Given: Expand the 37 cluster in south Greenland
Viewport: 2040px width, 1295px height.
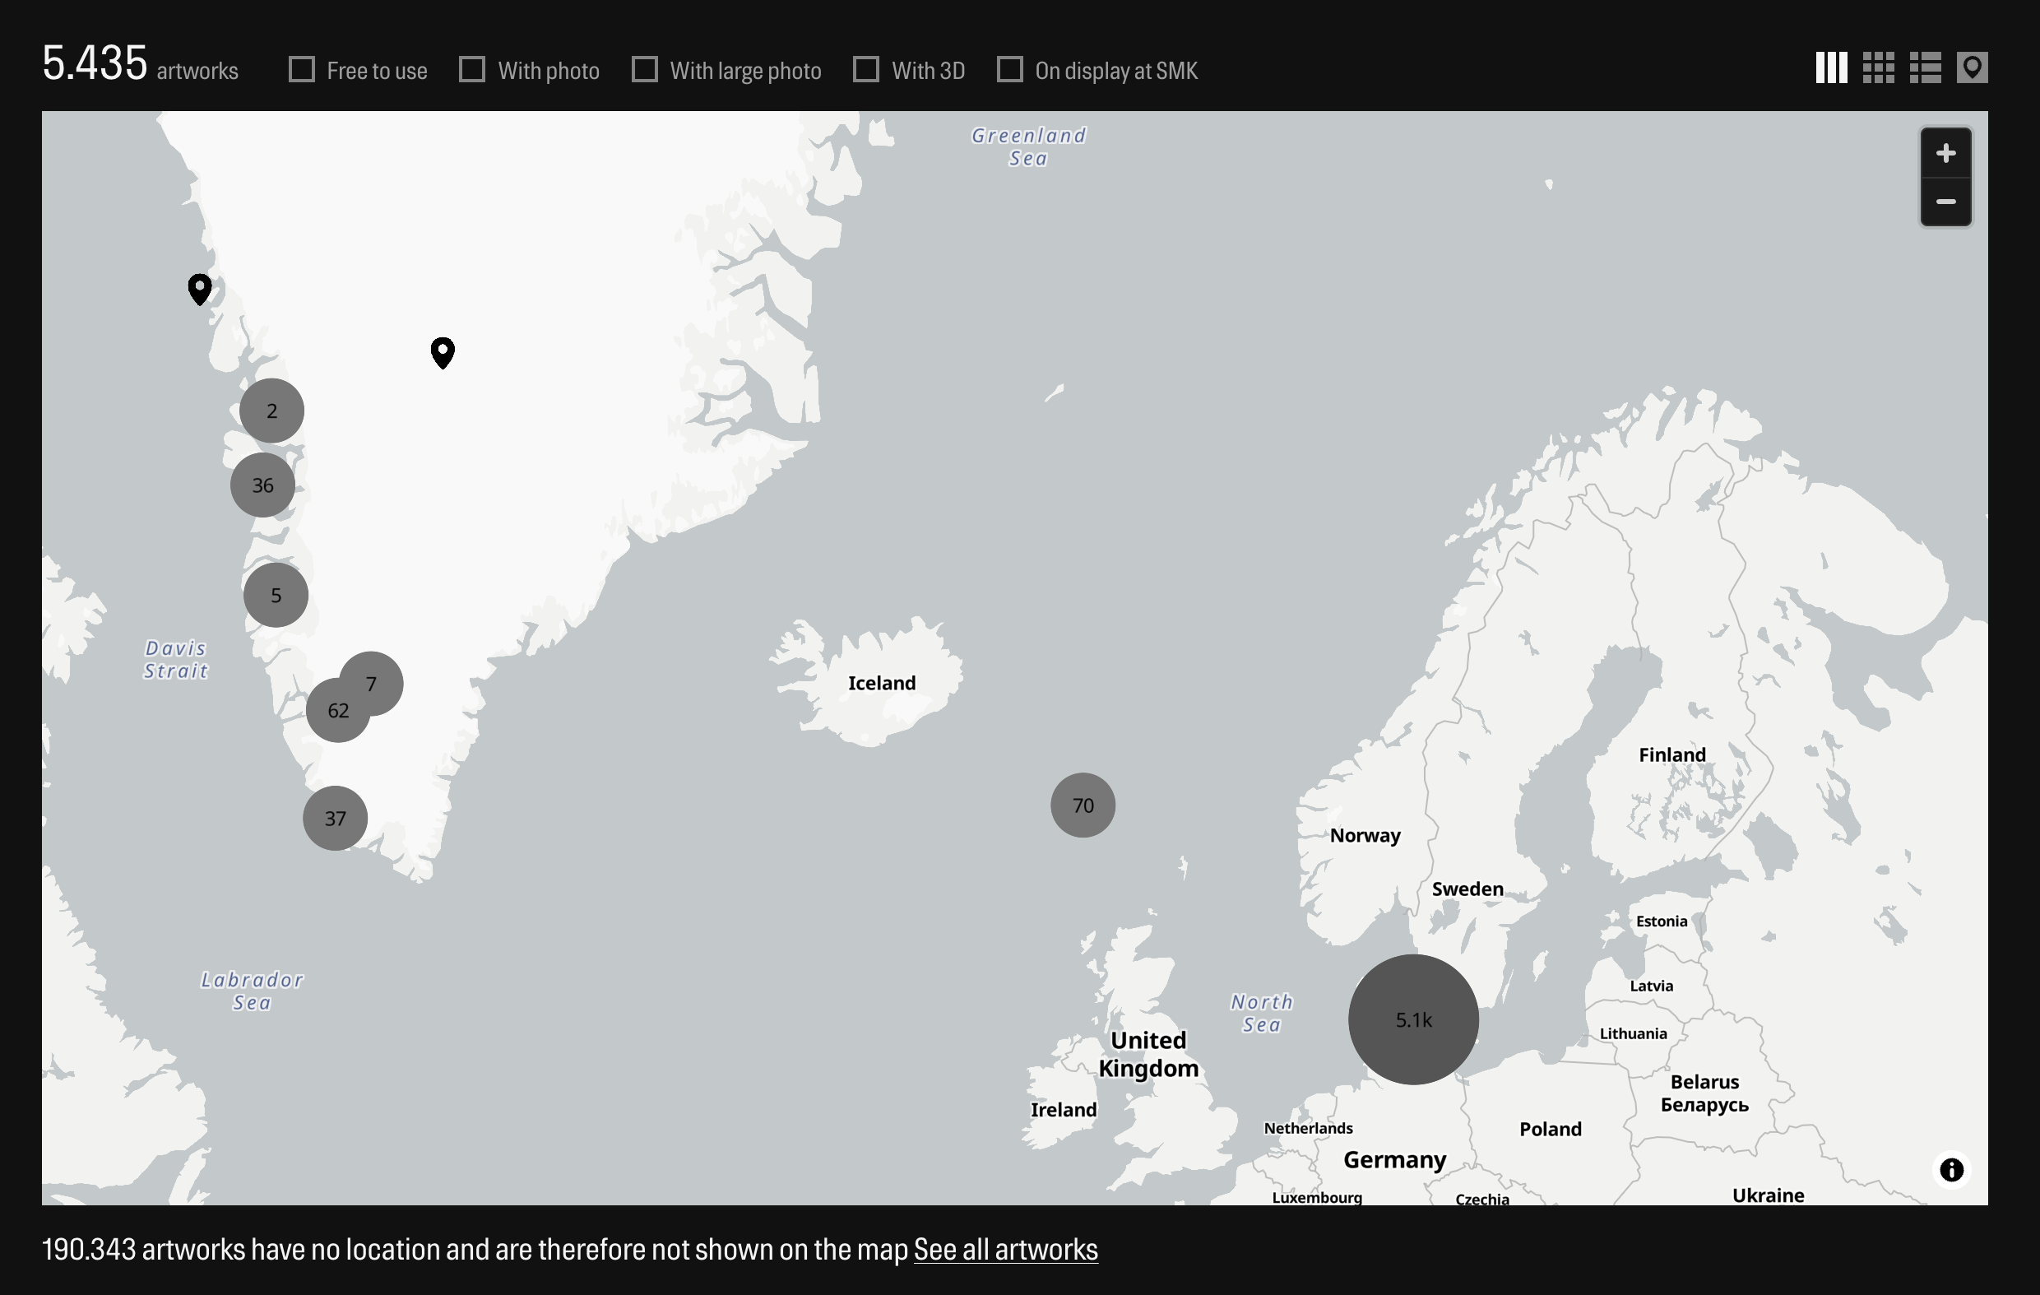Looking at the screenshot, I should (x=335, y=819).
